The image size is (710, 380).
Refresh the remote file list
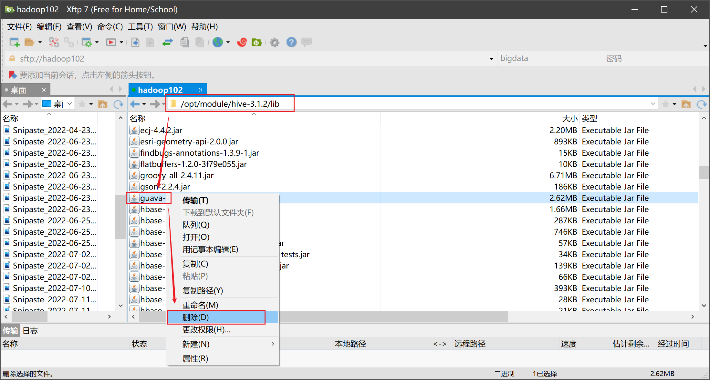point(701,104)
